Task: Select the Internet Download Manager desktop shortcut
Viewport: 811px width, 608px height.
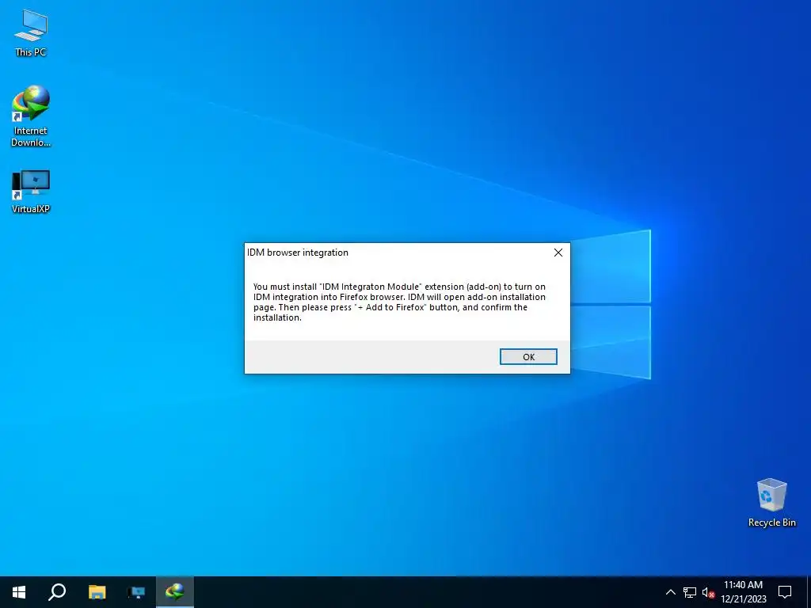Action: [31, 116]
